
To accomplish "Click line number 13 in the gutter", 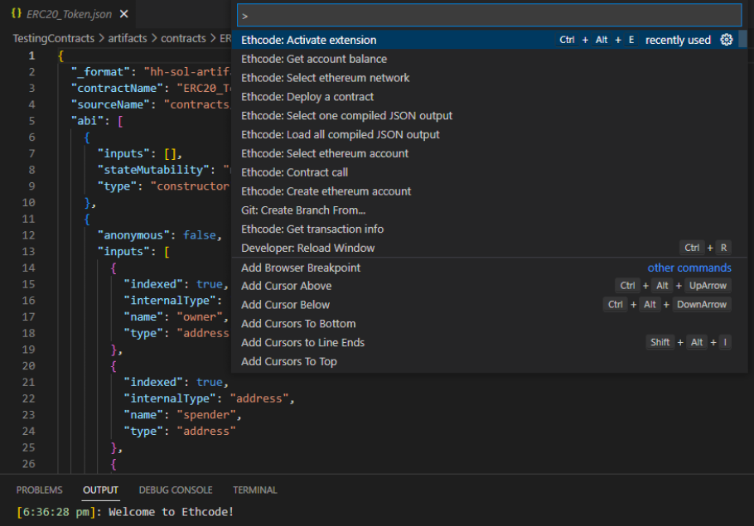I will tap(31, 252).
